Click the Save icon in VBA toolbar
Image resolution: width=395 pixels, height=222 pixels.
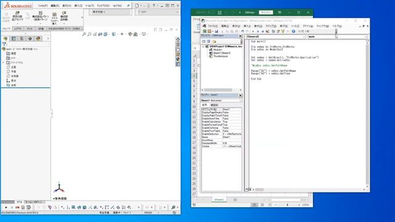pyautogui.click(x=216, y=31)
